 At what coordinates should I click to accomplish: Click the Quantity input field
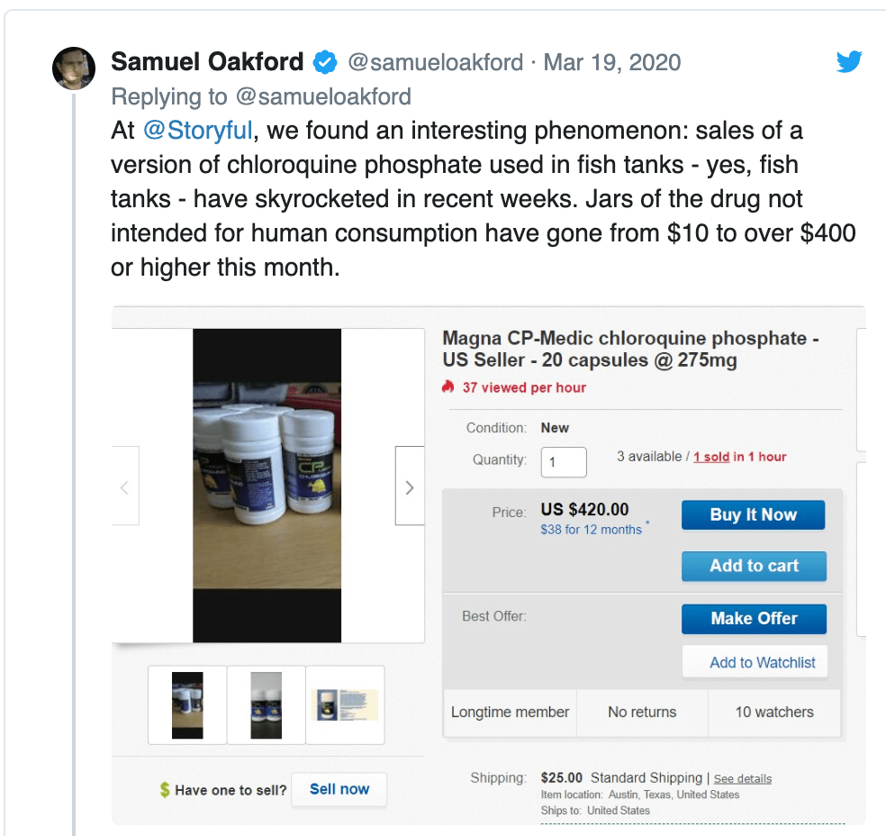click(x=564, y=462)
